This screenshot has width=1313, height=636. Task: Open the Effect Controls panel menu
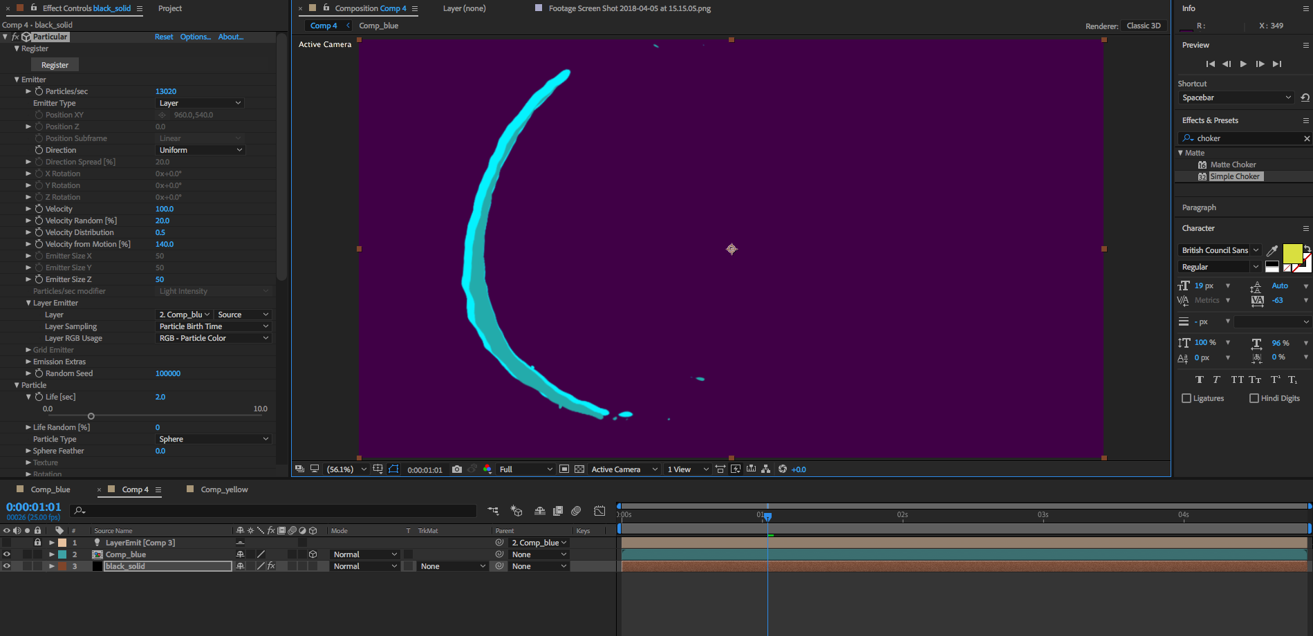coord(139,8)
